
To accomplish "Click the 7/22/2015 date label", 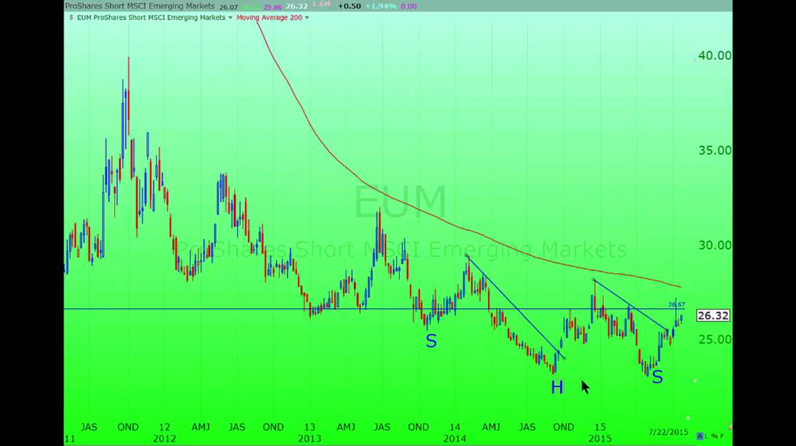I will 668,433.
